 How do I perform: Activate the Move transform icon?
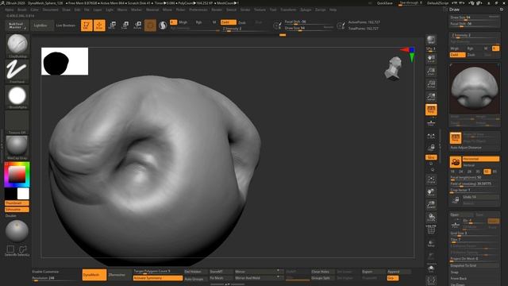(x=113, y=25)
